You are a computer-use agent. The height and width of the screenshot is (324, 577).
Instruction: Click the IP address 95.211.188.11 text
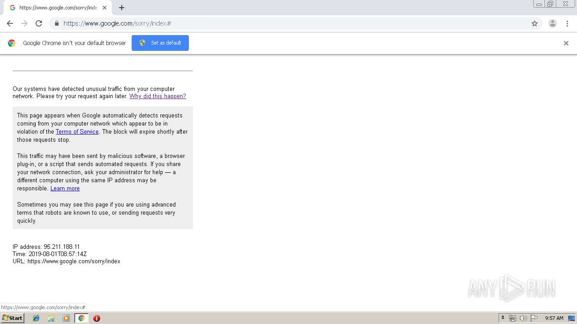(46, 247)
